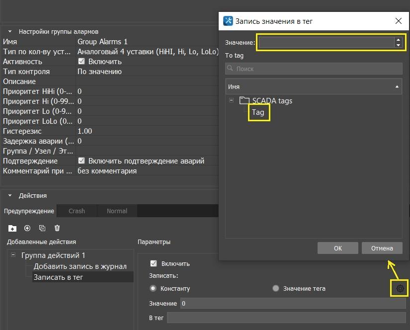Viewport: 410px width, 330px height.
Task: Increase Значение with the up stepper arrow
Action: click(x=398, y=40)
